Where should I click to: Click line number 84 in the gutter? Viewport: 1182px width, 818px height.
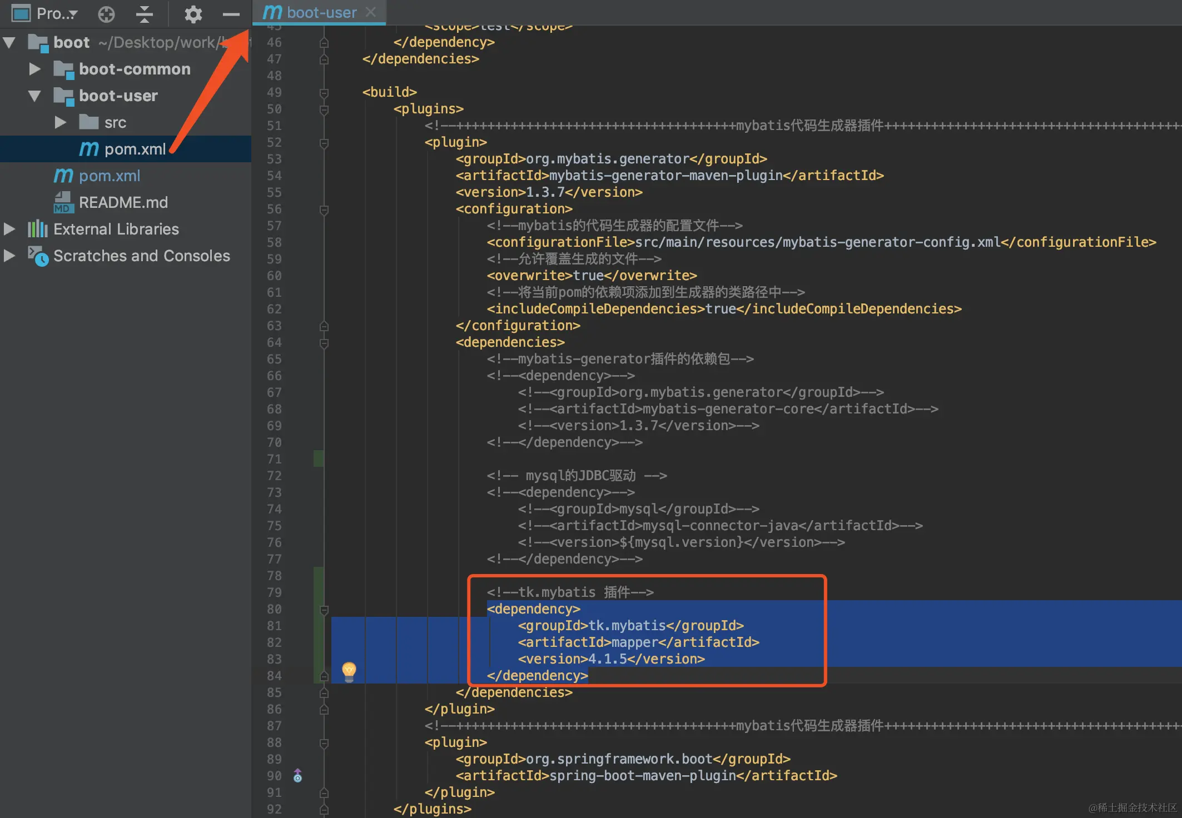click(274, 676)
